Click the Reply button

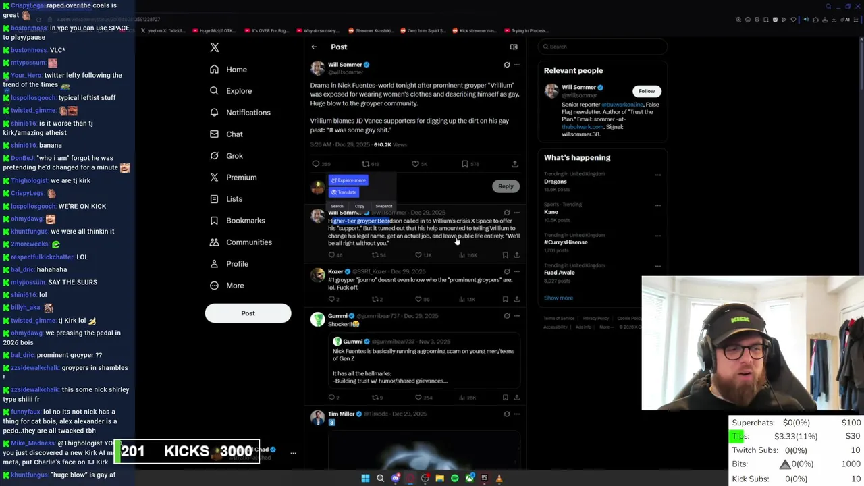(x=506, y=186)
